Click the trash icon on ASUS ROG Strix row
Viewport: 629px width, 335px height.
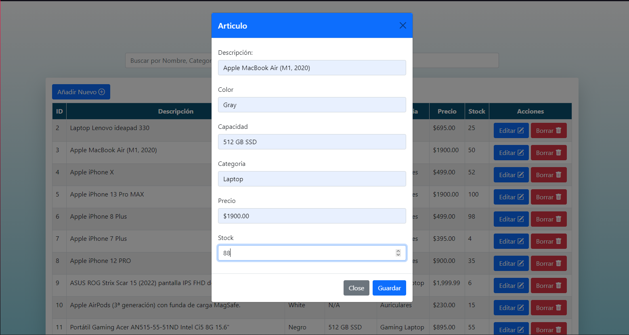[x=558, y=285]
